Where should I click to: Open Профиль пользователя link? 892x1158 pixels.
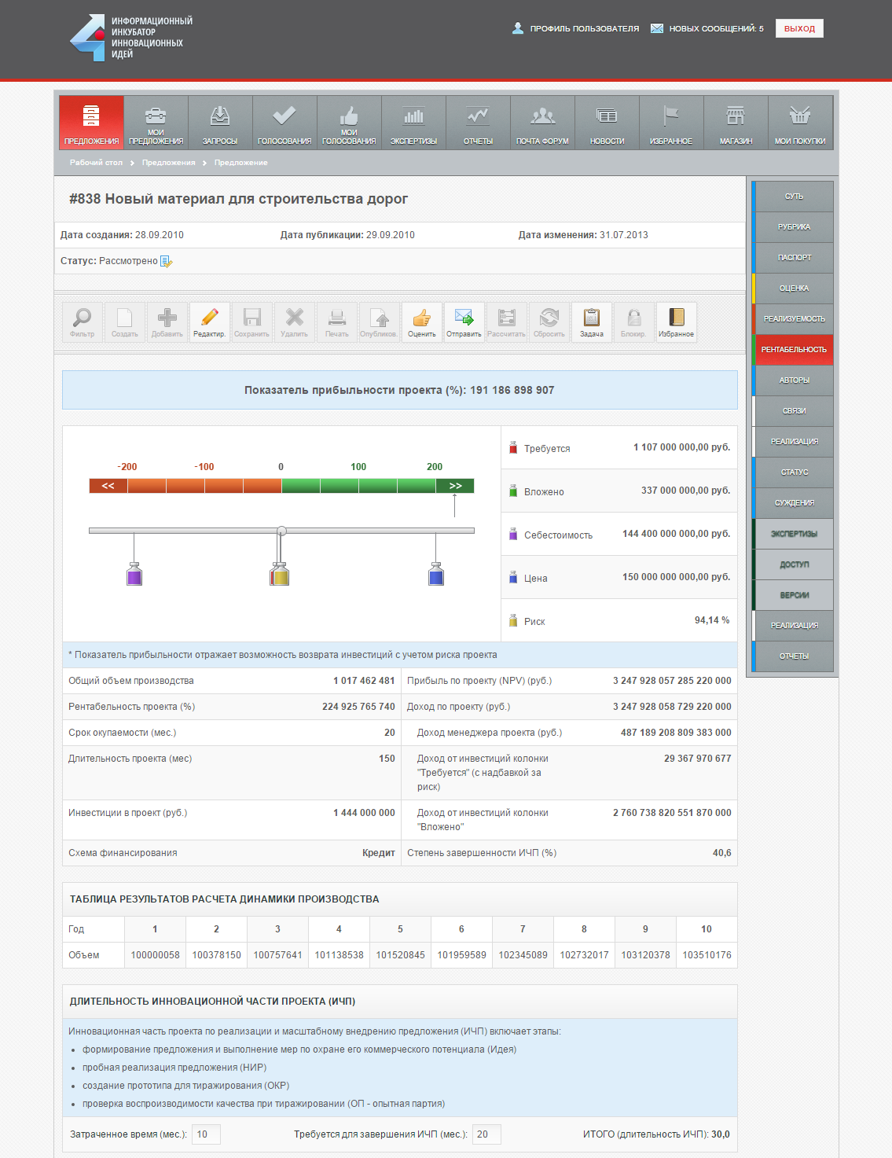(583, 28)
